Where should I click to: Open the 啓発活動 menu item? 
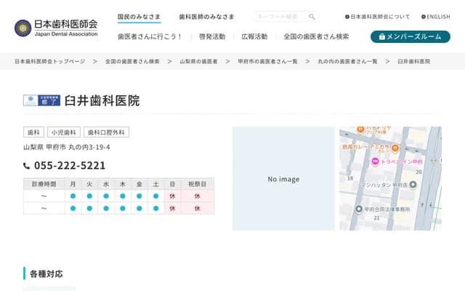coord(211,36)
